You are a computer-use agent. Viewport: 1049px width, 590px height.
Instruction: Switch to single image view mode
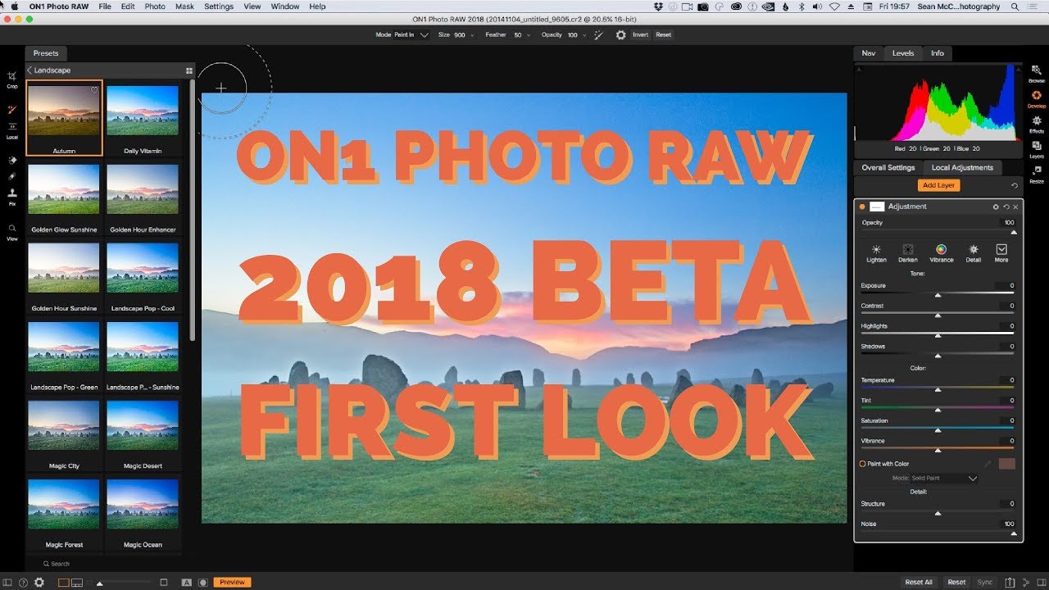[x=63, y=583]
